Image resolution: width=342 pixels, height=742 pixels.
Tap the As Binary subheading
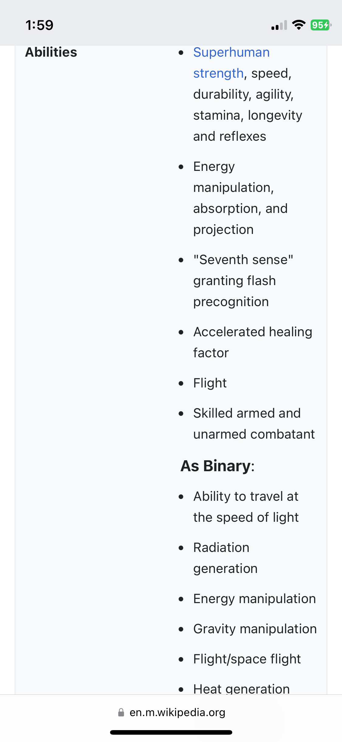pos(218,466)
